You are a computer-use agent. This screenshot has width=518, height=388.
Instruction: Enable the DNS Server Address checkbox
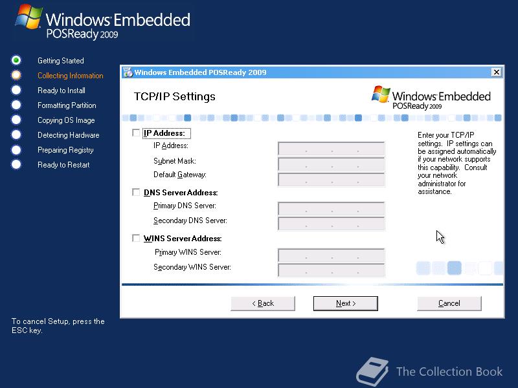point(136,192)
